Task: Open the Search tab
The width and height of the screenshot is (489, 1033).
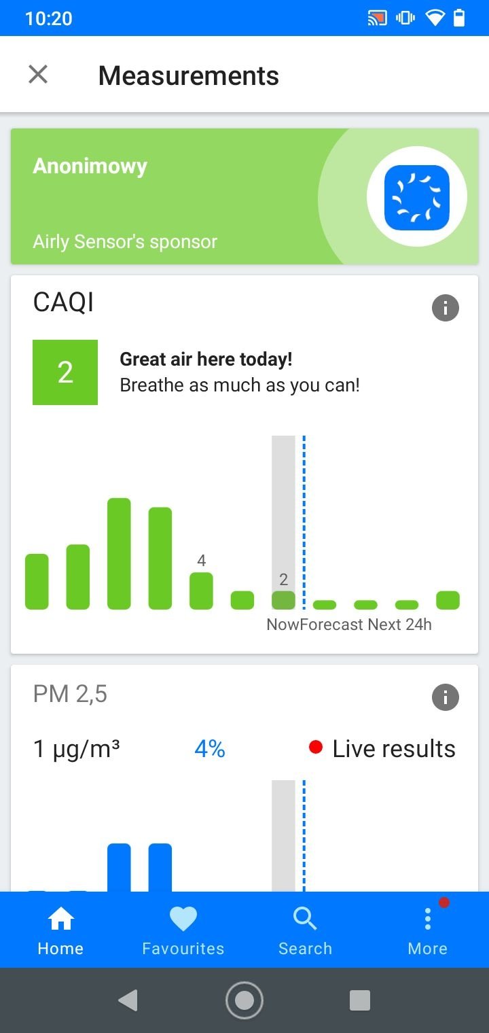Action: [x=305, y=930]
